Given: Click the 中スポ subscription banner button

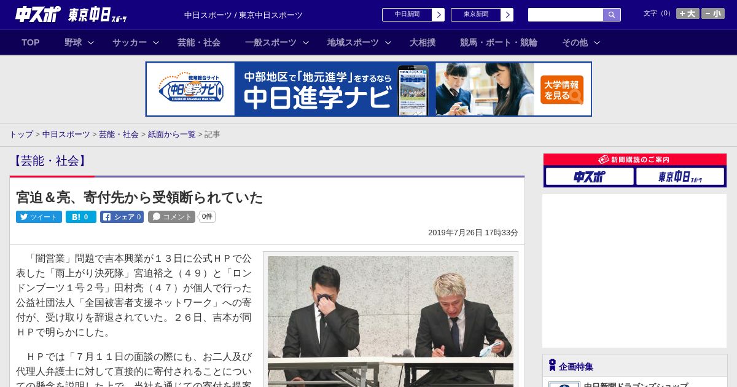Looking at the screenshot, I should (590, 176).
